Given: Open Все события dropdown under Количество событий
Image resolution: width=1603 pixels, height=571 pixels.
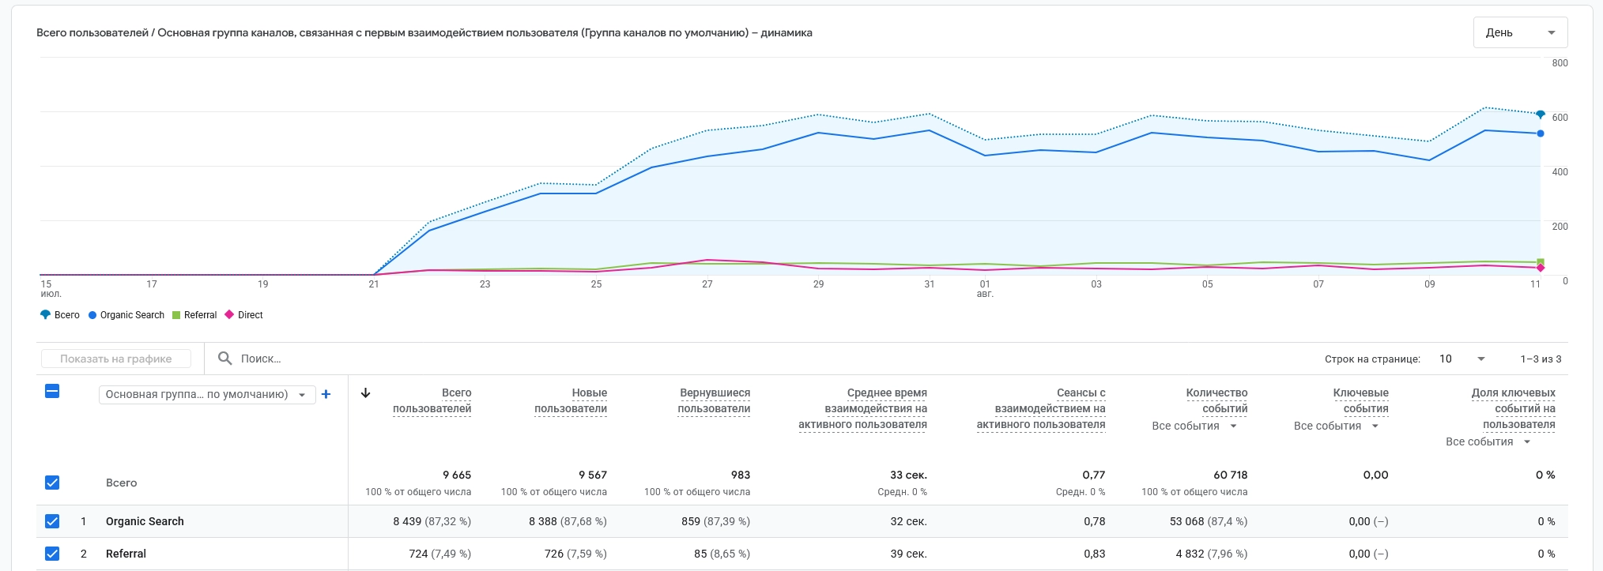Looking at the screenshot, I should [1194, 426].
